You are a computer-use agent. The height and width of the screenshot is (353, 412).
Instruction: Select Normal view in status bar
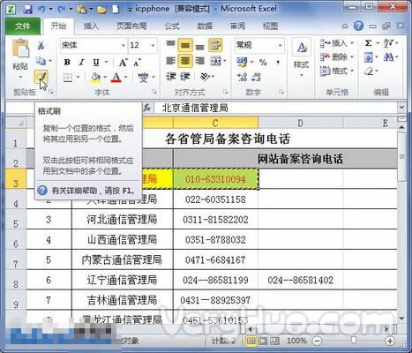[x=251, y=341]
